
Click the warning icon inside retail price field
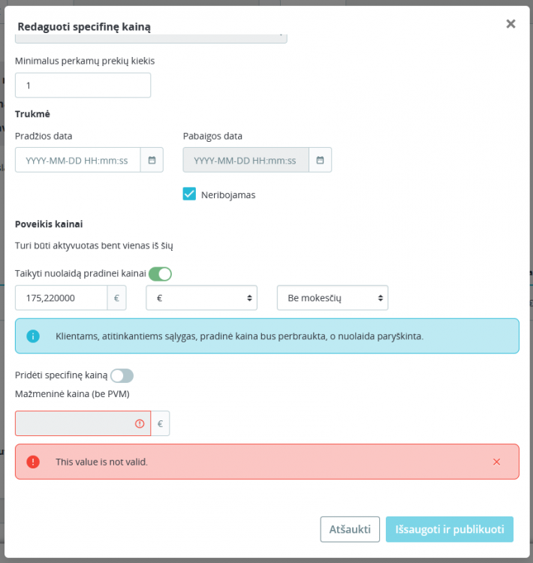pyautogui.click(x=140, y=423)
